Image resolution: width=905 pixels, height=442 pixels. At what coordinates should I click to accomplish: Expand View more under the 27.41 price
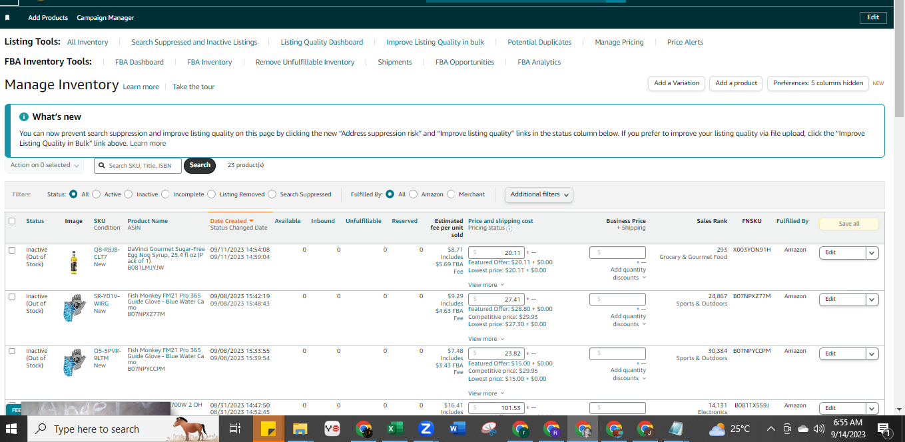pos(486,339)
